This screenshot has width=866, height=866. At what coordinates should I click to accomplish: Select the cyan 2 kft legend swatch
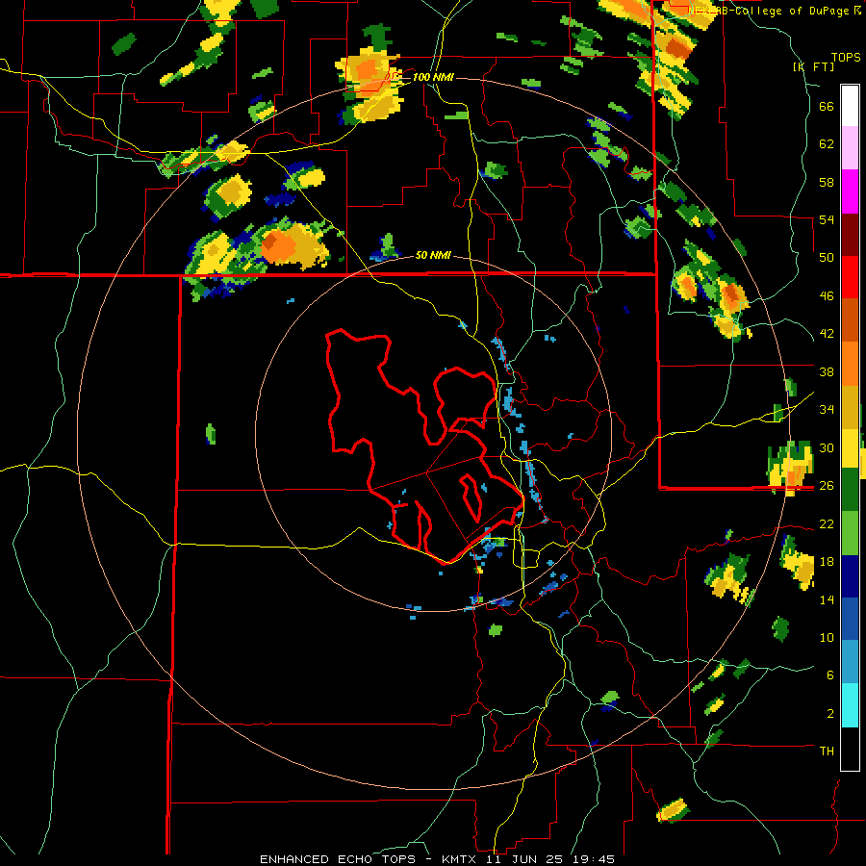[850, 705]
